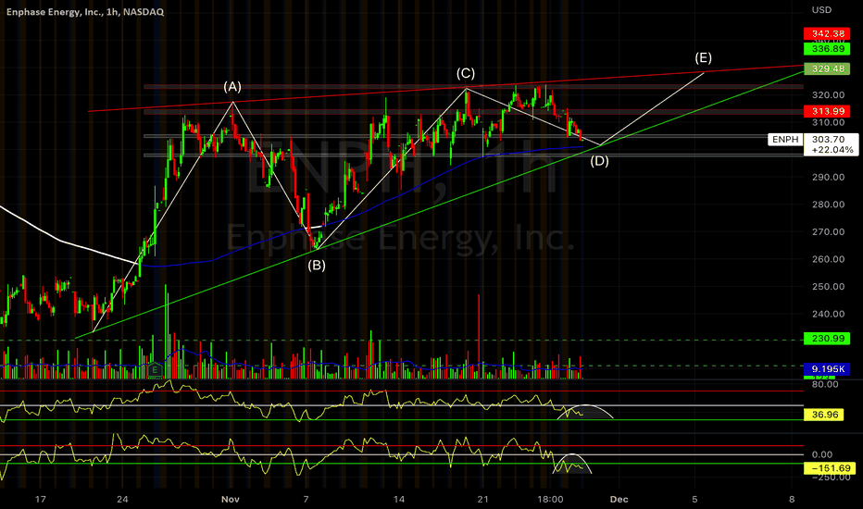Screen dimensions: 863x509
Task: Click the Nov label on time axis
Action: click(230, 499)
